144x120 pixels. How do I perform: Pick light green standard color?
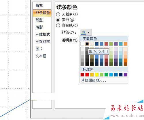(101, 75)
